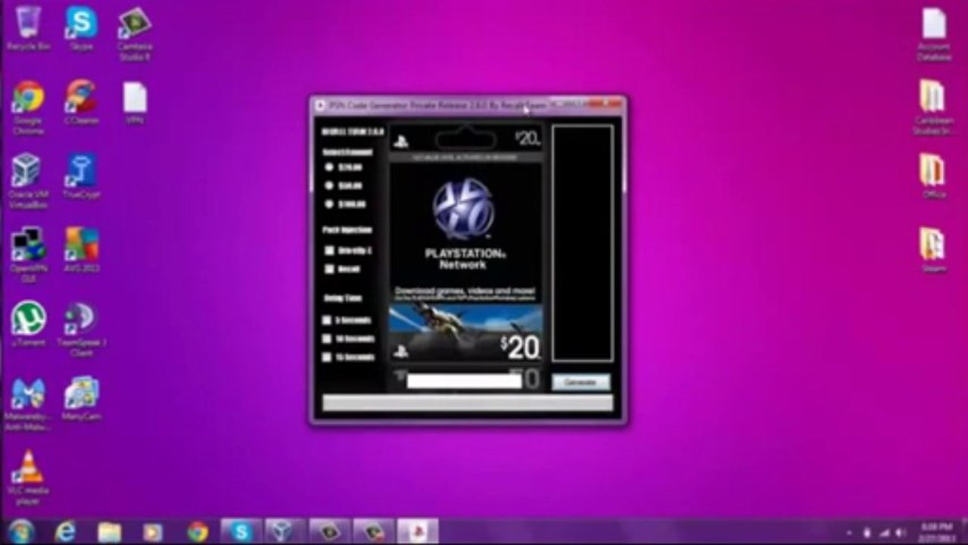Tick the second Pack Injection checkbox
The height and width of the screenshot is (545, 968).
pyautogui.click(x=329, y=269)
